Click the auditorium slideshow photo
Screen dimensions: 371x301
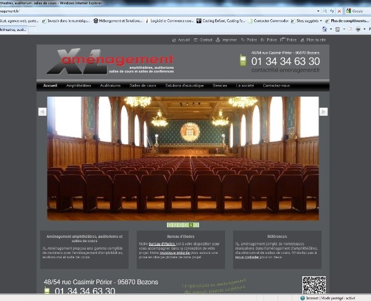pos(183,159)
